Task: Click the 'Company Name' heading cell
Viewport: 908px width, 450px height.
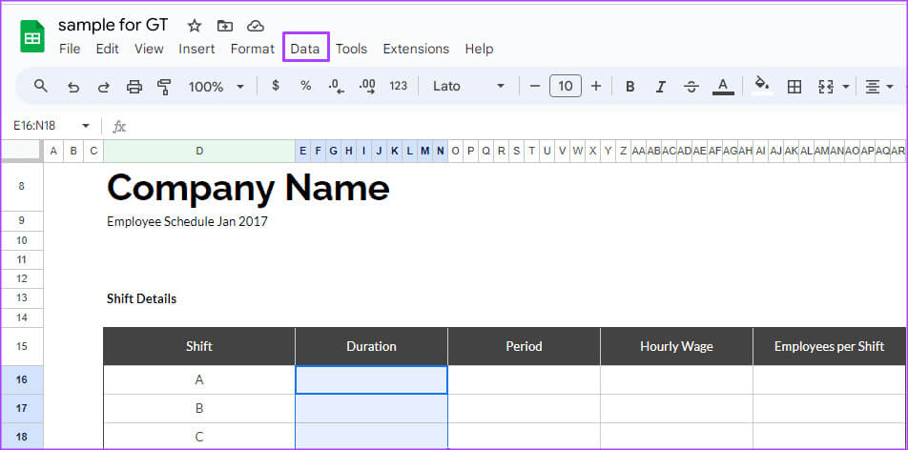Action: (x=248, y=187)
